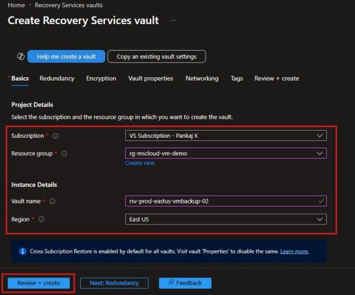Click the Review + create button at bottom
The image size is (355, 295).
(x=38, y=283)
